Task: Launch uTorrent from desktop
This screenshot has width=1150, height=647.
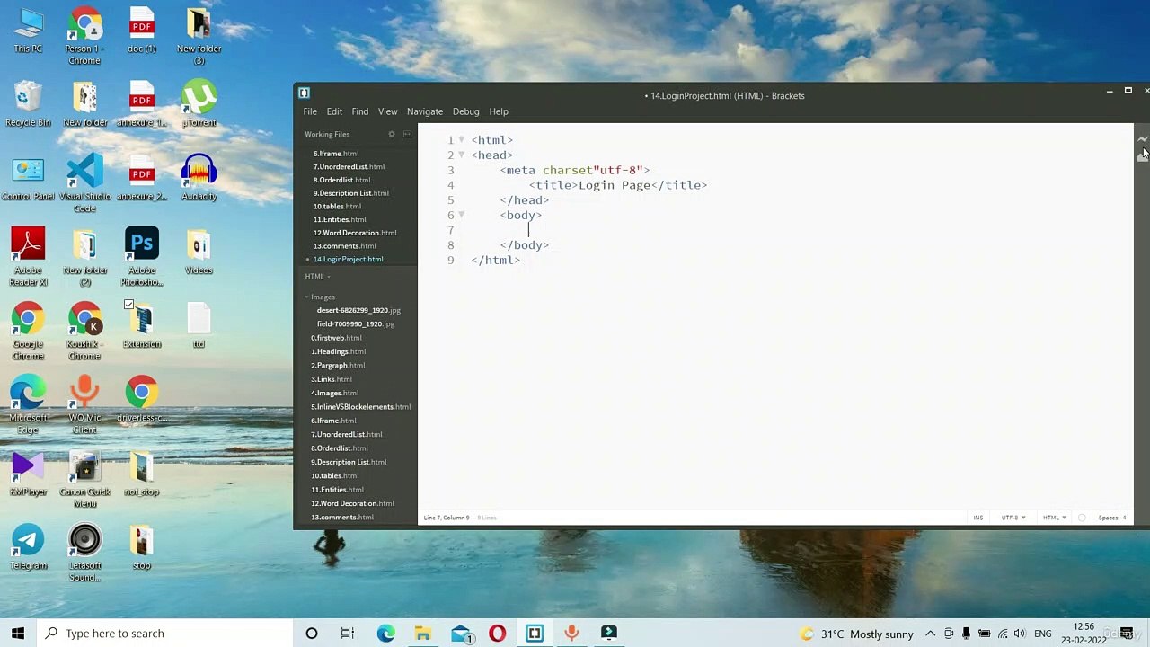Action: point(199,105)
